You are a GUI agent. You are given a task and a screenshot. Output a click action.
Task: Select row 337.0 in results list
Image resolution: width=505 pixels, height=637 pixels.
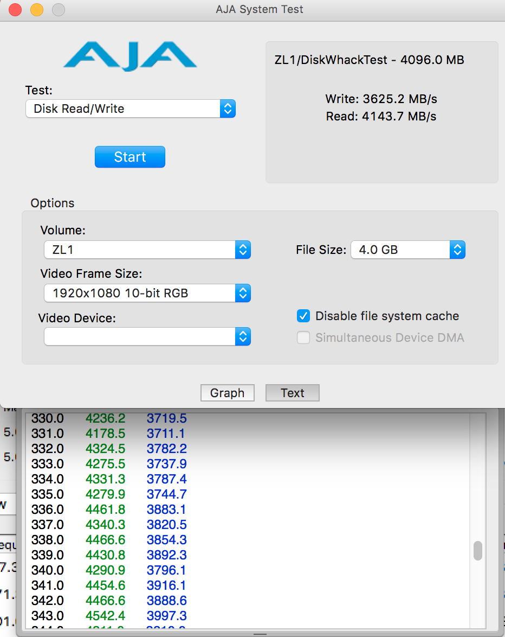point(248,525)
